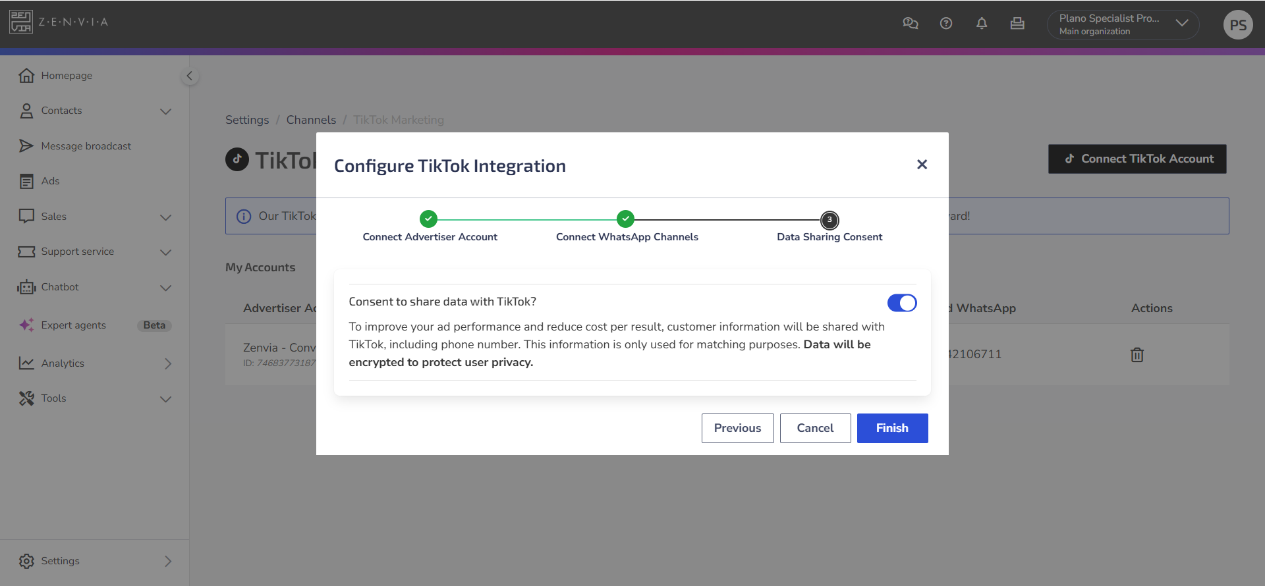Click the Channels breadcrumb link
Screen dimensions: 1265x586
click(x=311, y=120)
